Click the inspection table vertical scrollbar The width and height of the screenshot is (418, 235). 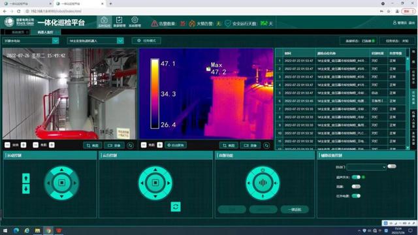(408, 103)
